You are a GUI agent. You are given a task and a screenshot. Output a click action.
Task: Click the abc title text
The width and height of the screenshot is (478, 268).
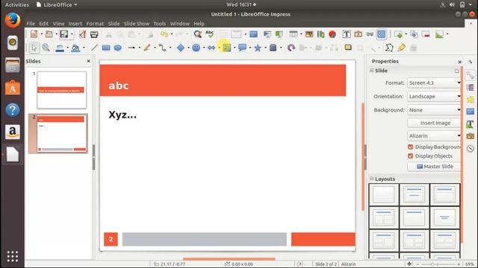[x=119, y=86]
